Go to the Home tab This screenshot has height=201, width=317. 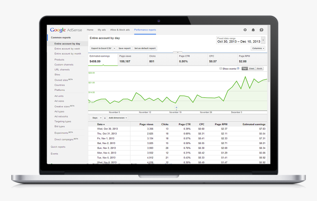click(90, 30)
